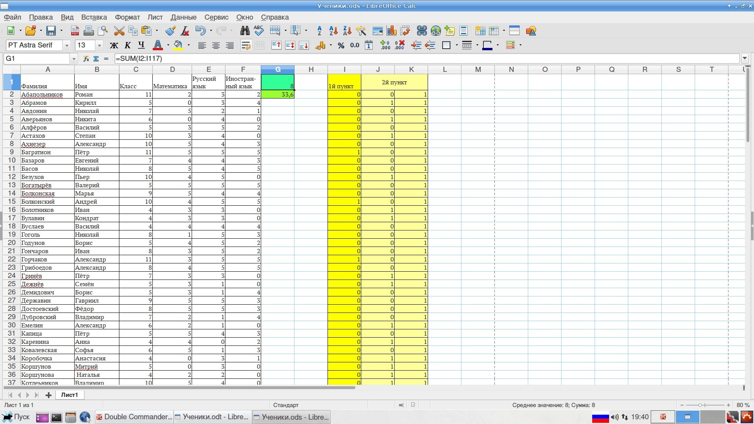Viewport: 754px width, 424px height.
Task: Click green cell G2 showing 33,6
Action: 278,94
